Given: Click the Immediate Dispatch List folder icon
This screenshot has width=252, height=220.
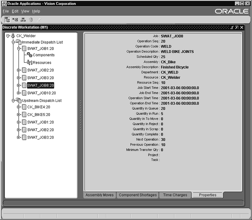Looking at the screenshot, I should (18, 42).
